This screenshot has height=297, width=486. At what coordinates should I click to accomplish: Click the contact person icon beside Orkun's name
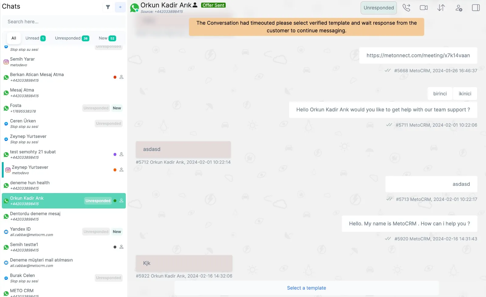coord(195,5)
